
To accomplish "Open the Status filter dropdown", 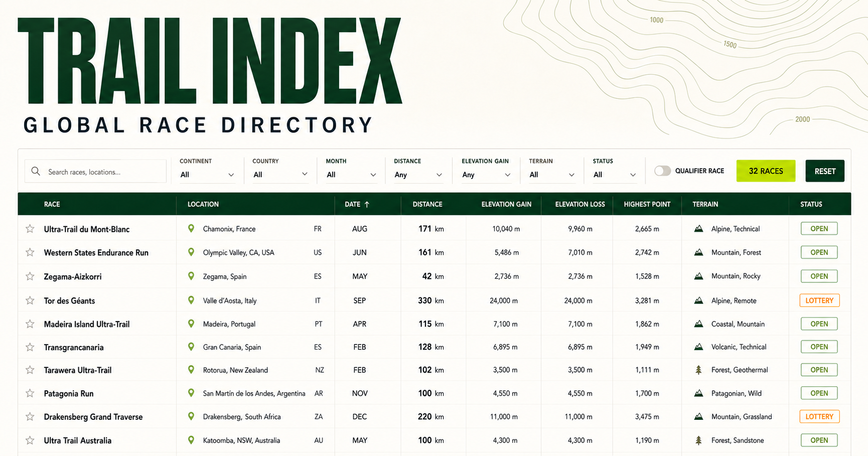I will (615, 175).
